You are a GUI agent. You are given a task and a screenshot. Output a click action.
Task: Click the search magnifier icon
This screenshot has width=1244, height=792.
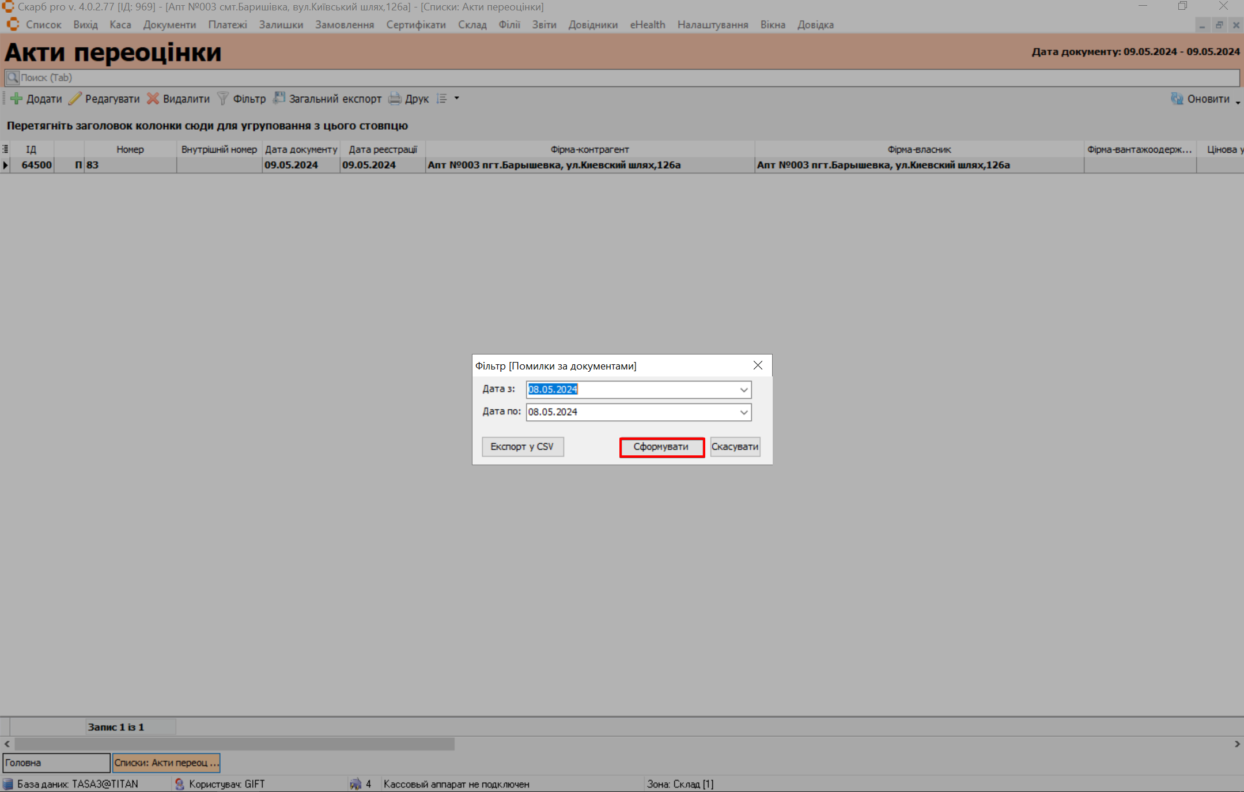(x=13, y=77)
